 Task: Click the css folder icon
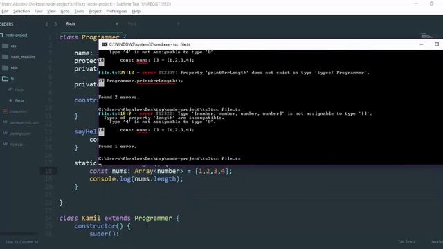point(5,46)
